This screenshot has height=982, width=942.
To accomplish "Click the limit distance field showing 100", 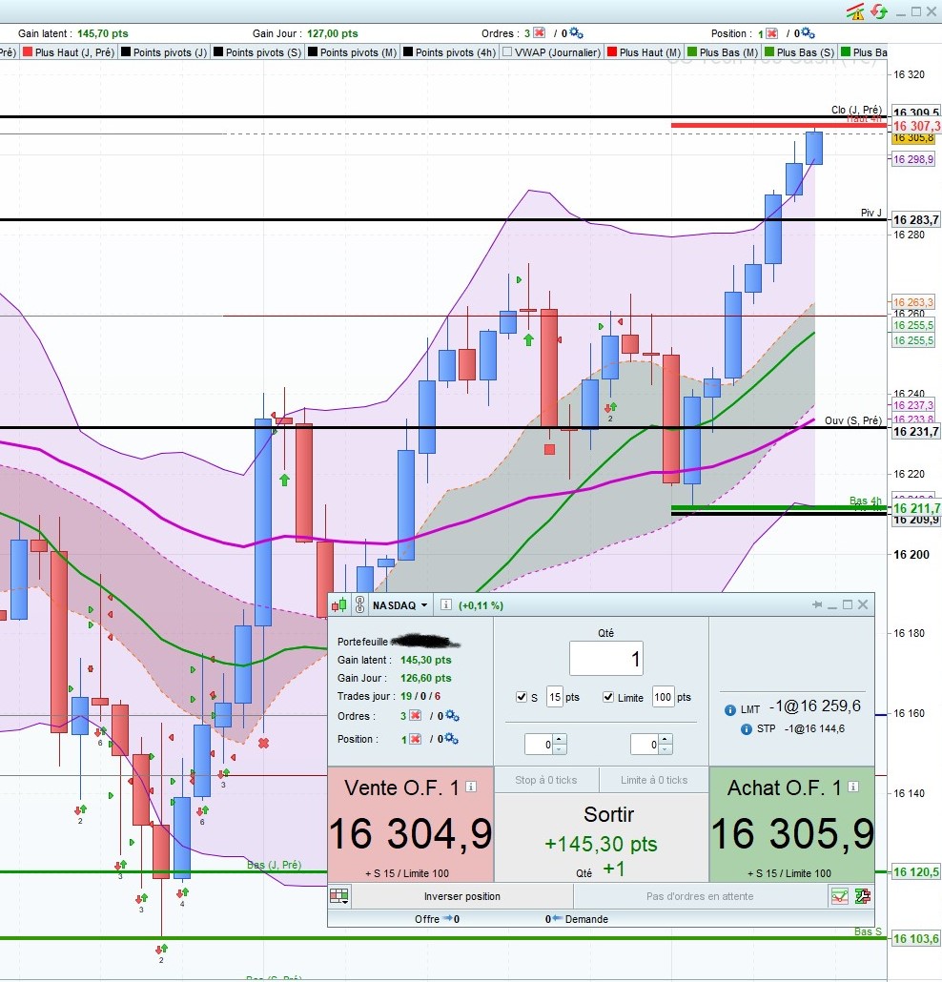I will (663, 697).
